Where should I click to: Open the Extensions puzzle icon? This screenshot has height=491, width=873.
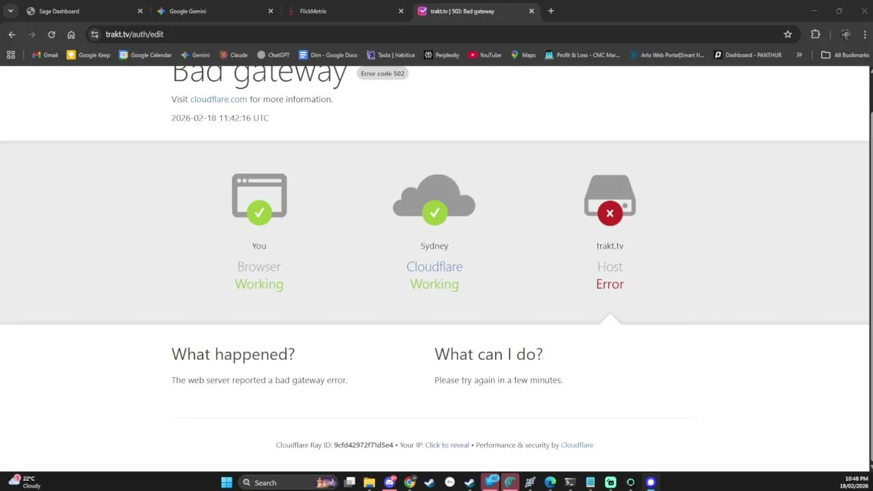pyautogui.click(x=815, y=34)
